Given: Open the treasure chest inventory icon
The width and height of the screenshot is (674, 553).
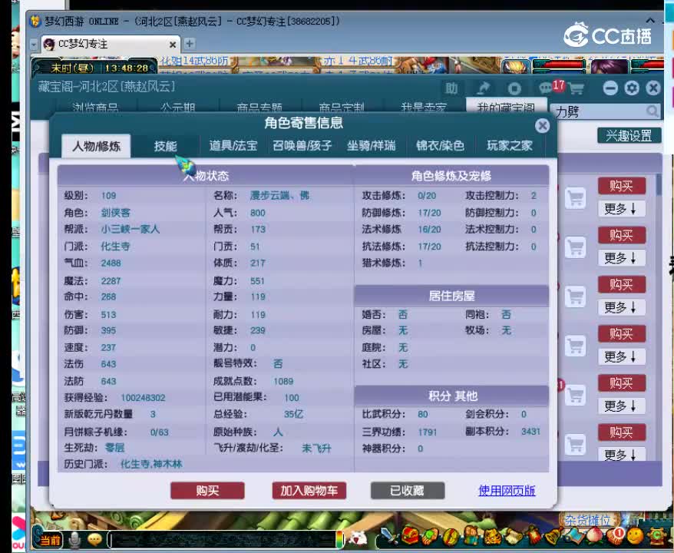Looking at the screenshot, I should (x=410, y=536).
